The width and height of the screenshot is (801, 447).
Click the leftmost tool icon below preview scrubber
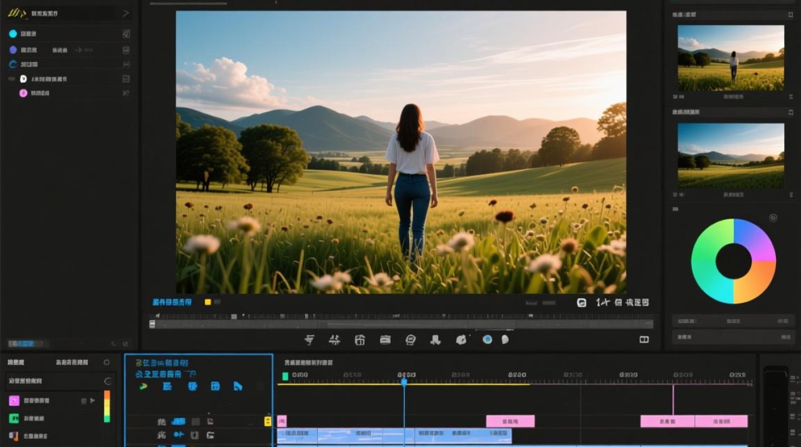[309, 340]
